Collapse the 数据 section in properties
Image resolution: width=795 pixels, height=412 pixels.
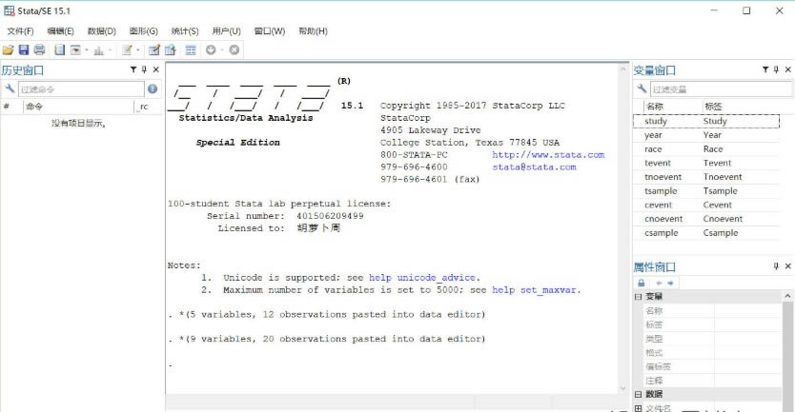click(639, 394)
